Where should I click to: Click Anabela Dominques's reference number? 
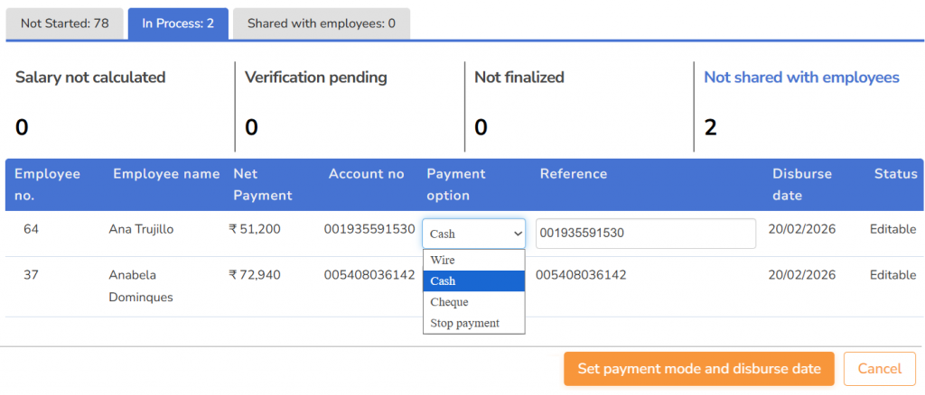(580, 275)
